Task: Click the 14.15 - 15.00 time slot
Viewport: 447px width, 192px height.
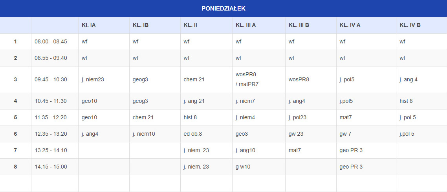Action: [x=51, y=167]
